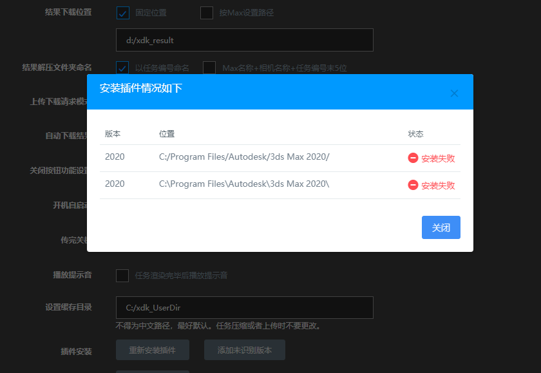Click 添加未识别版本 button
Image resolution: width=541 pixels, height=373 pixels.
(x=245, y=350)
